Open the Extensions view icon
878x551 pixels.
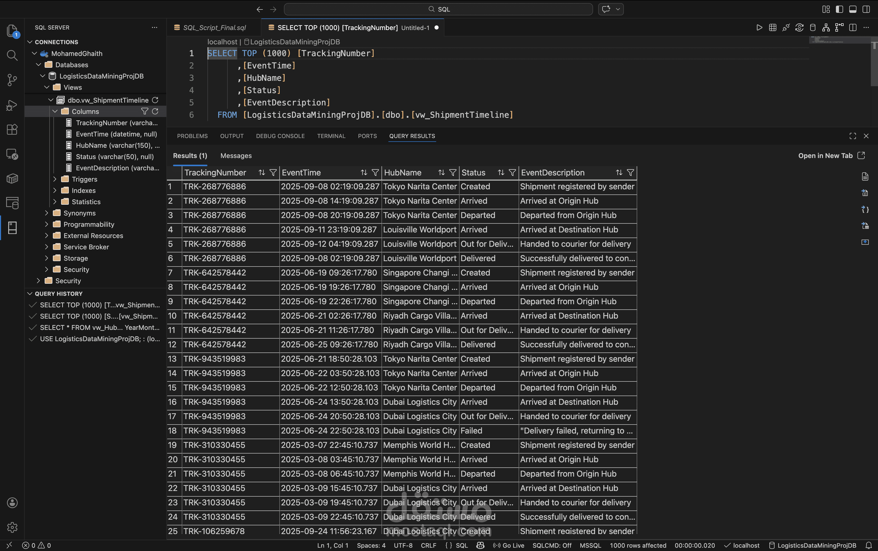point(12,129)
